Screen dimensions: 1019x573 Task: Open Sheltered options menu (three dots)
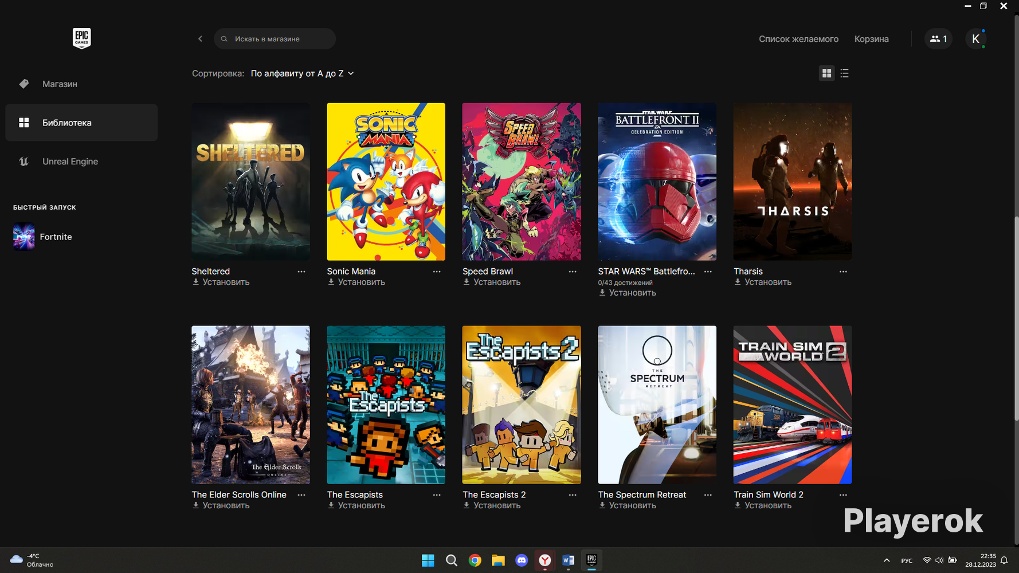tap(301, 272)
